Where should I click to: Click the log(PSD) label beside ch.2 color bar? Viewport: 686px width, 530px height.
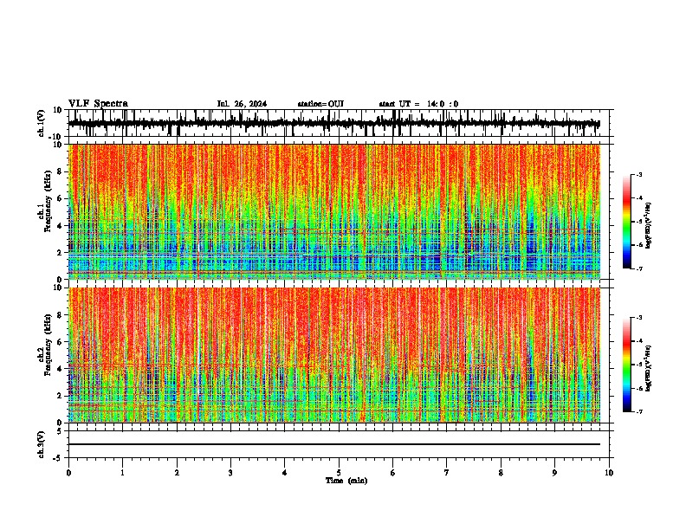(x=648, y=368)
